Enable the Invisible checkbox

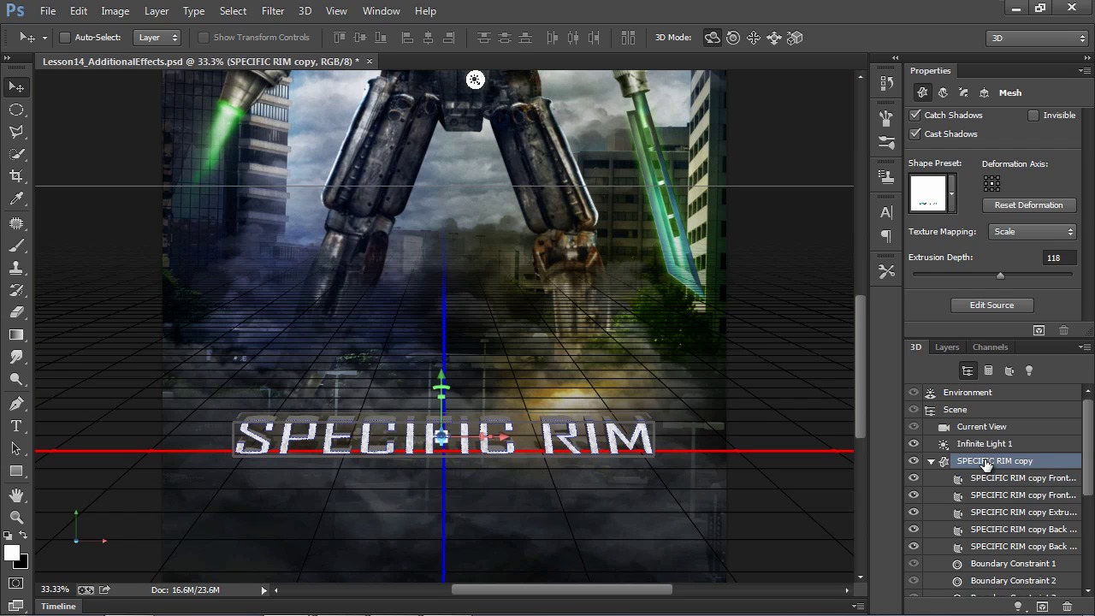[1033, 115]
